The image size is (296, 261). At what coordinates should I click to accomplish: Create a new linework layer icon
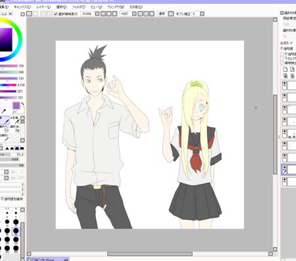pos(292,70)
